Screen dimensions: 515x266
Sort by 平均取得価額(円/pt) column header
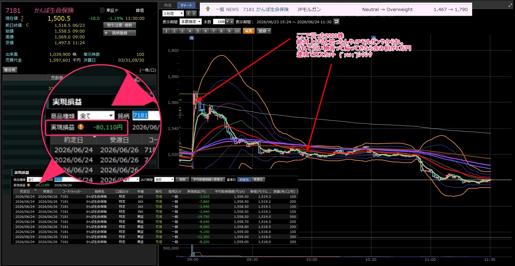coord(230,191)
